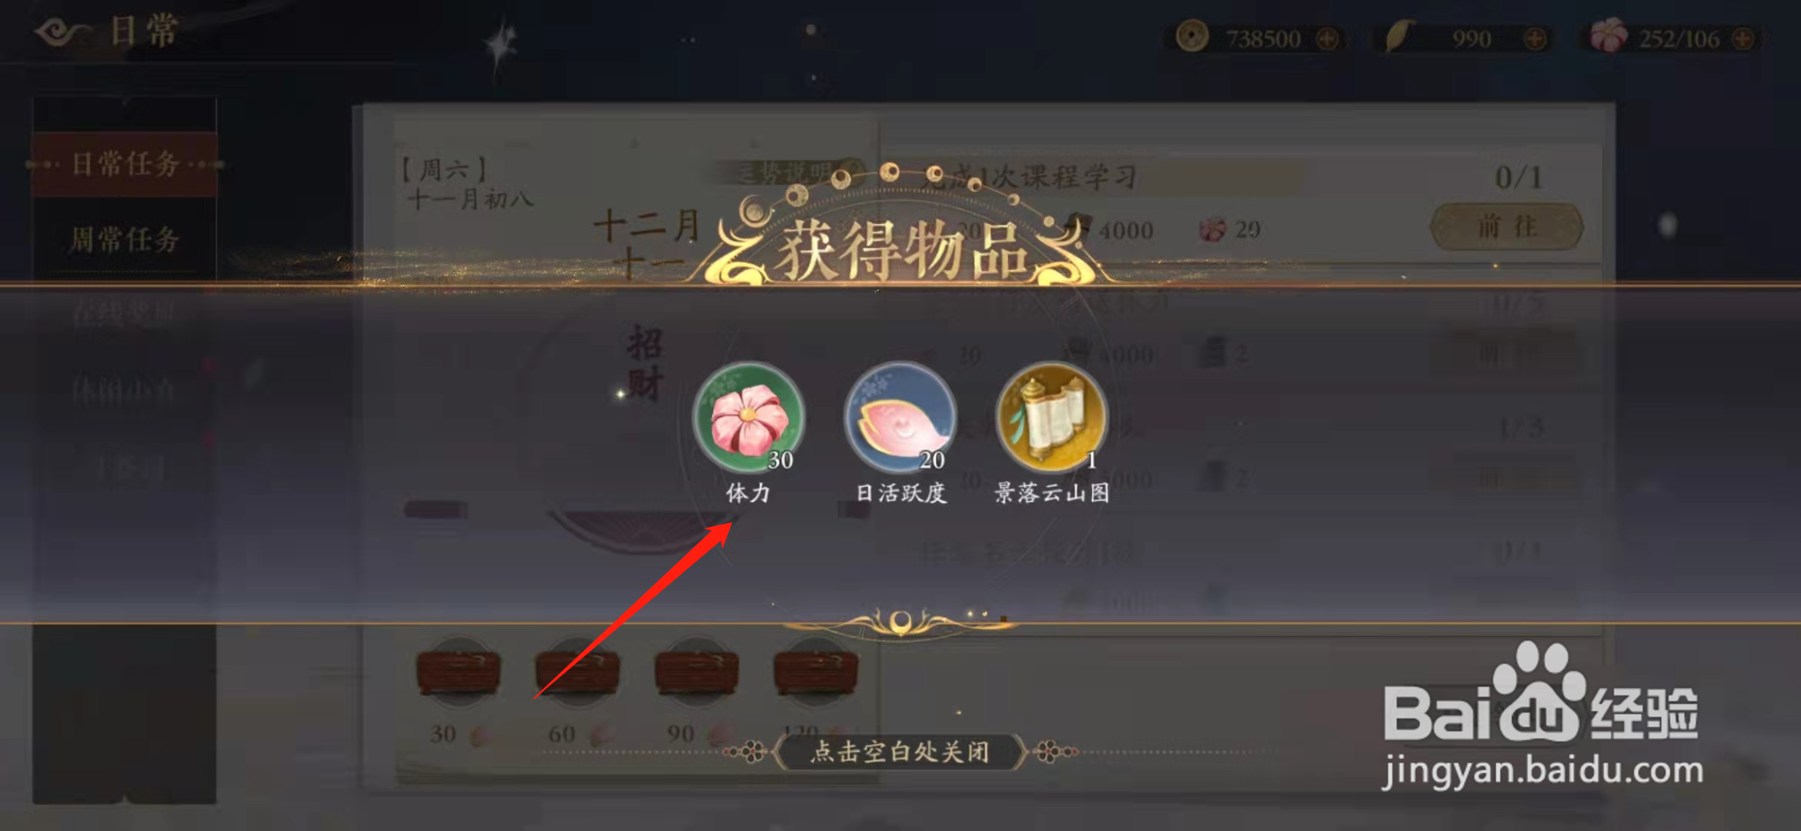Add stamina with the 252/106 plus icon
The image size is (1801, 831).
(x=1743, y=38)
